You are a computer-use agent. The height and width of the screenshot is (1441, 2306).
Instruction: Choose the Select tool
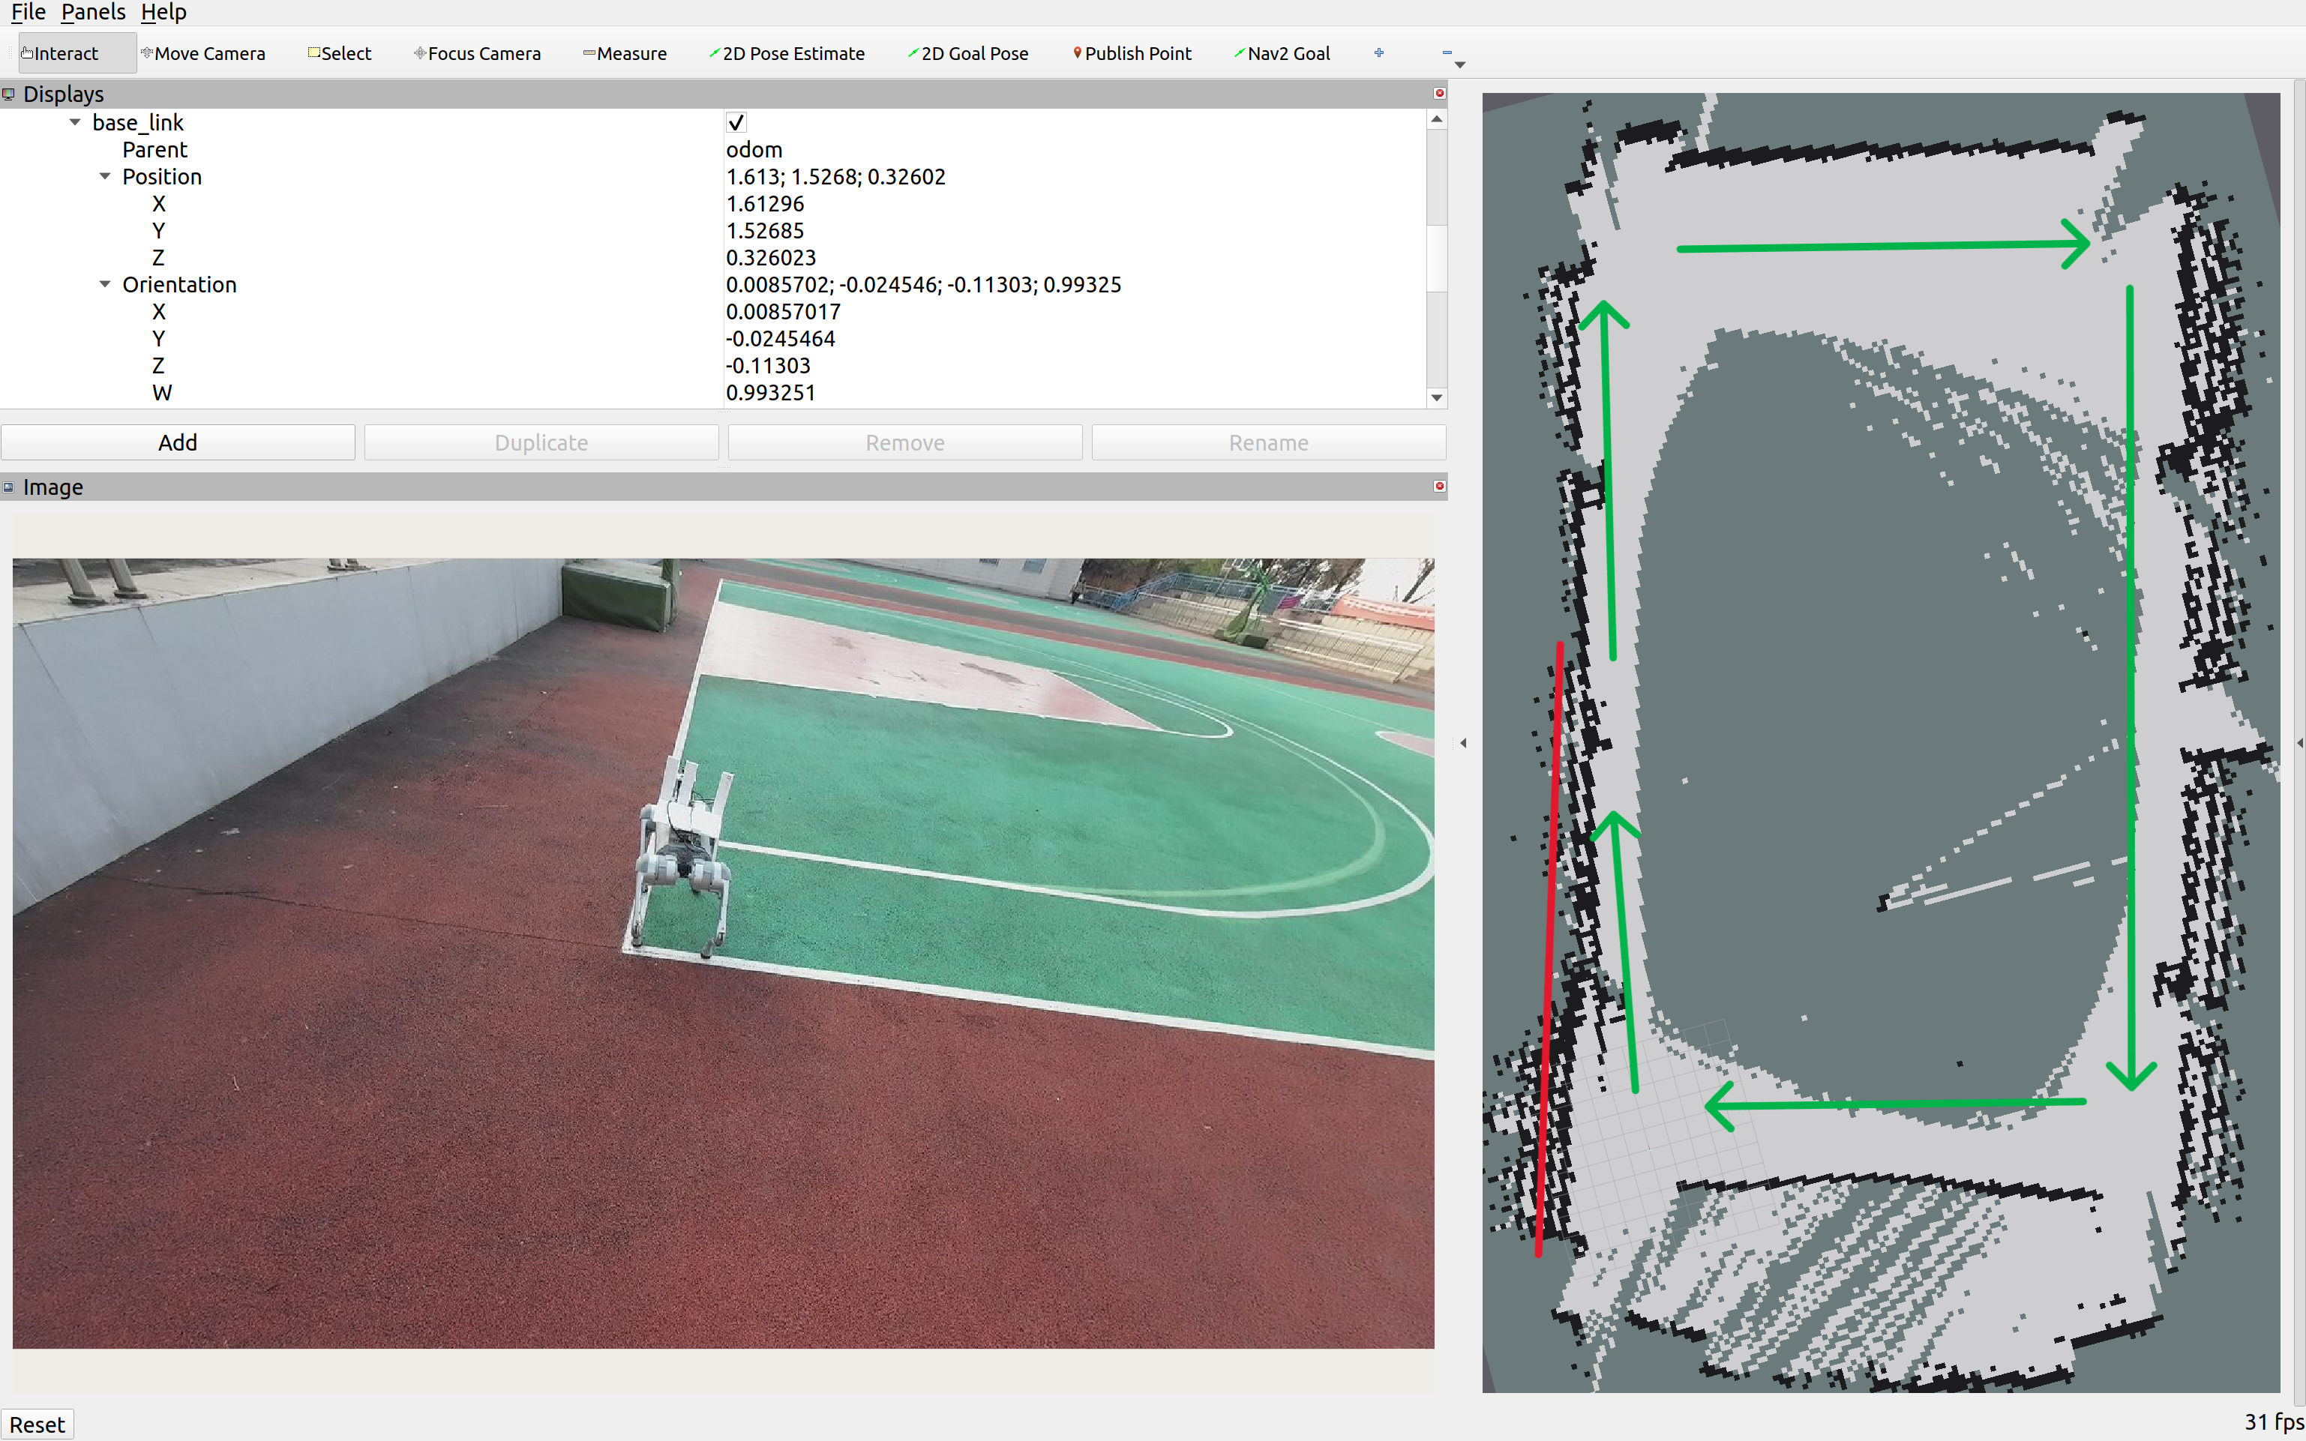(x=340, y=53)
